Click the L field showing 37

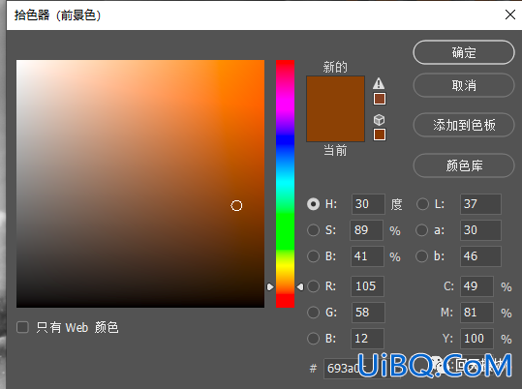tap(480, 204)
